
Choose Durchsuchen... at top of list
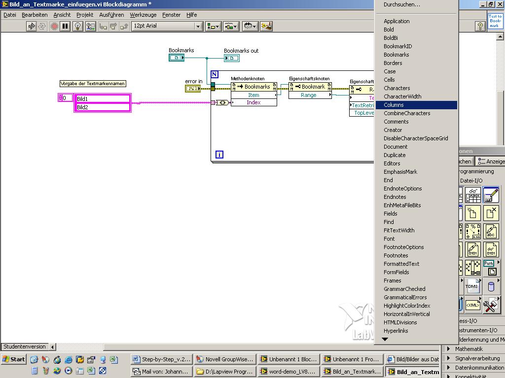[402, 4]
